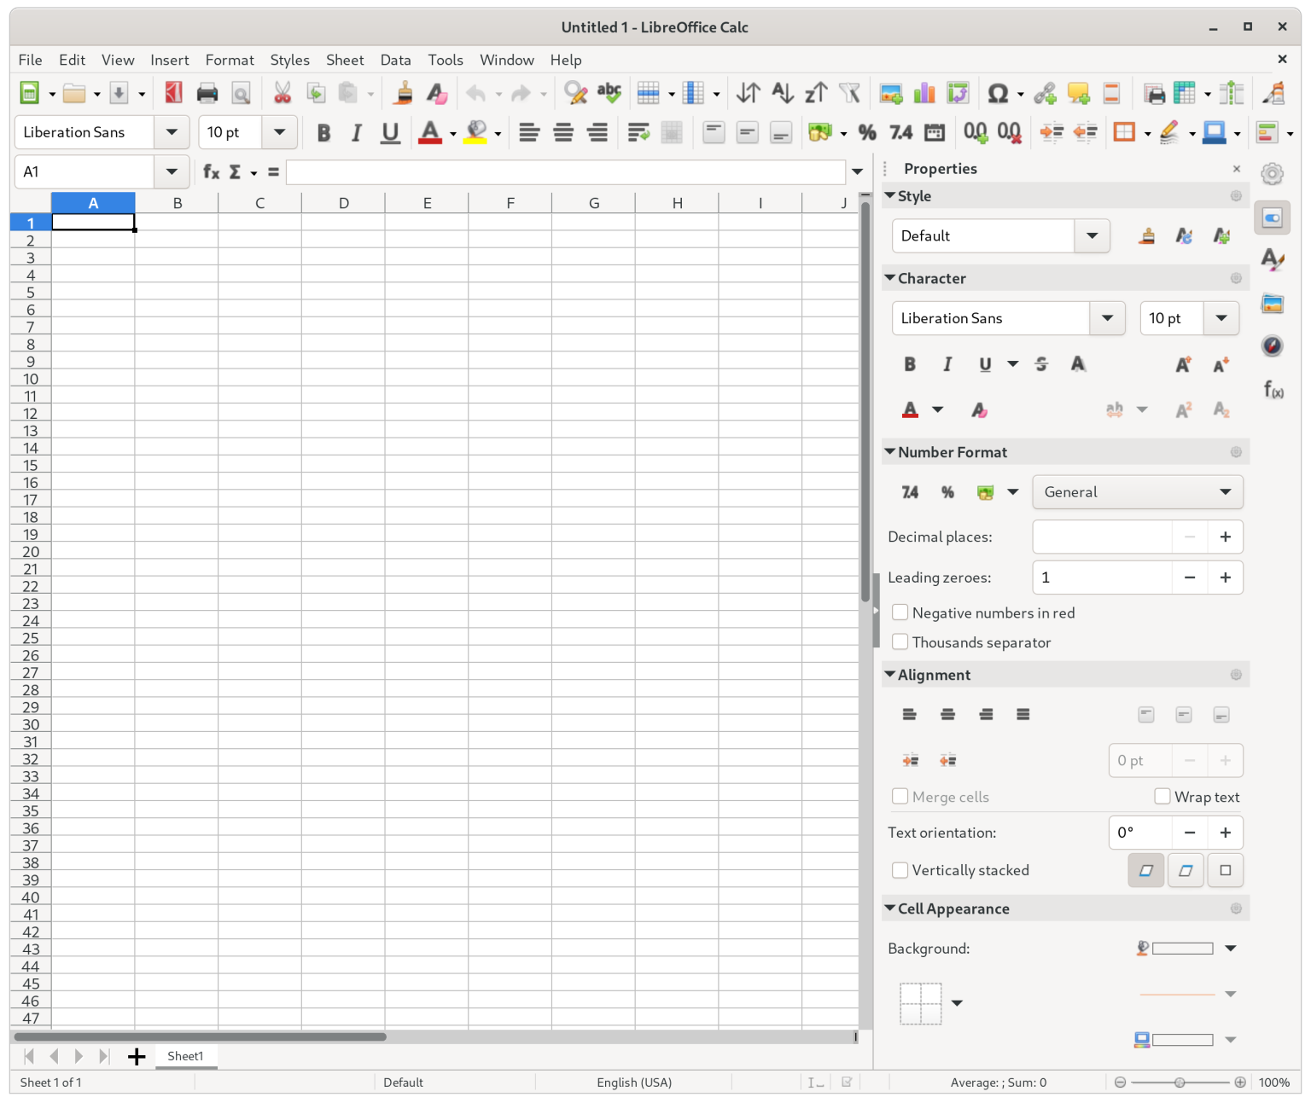
Task: Open the Data menu
Action: coord(395,60)
